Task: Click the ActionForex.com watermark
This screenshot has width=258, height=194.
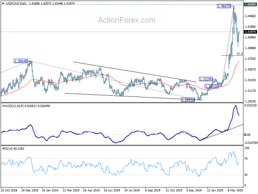Action: (x=126, y=20)
